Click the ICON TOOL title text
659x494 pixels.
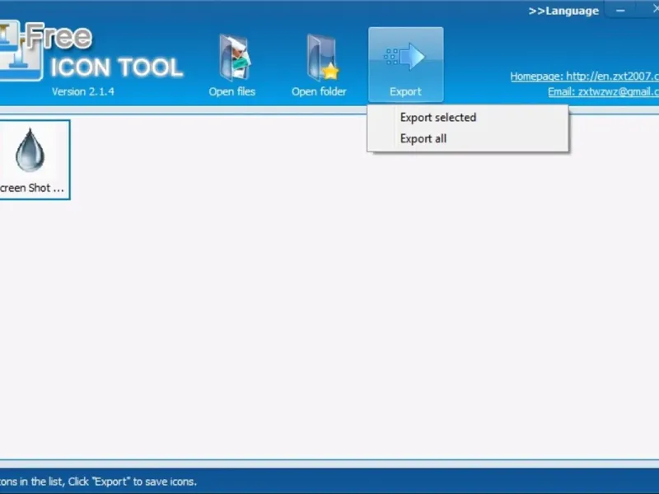(117, 68)
